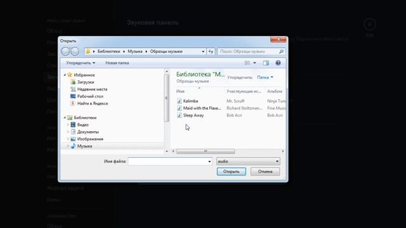Open the view options dropdown arrow
The width and height of the screenshot is (406, 228).
click(255, 63)
